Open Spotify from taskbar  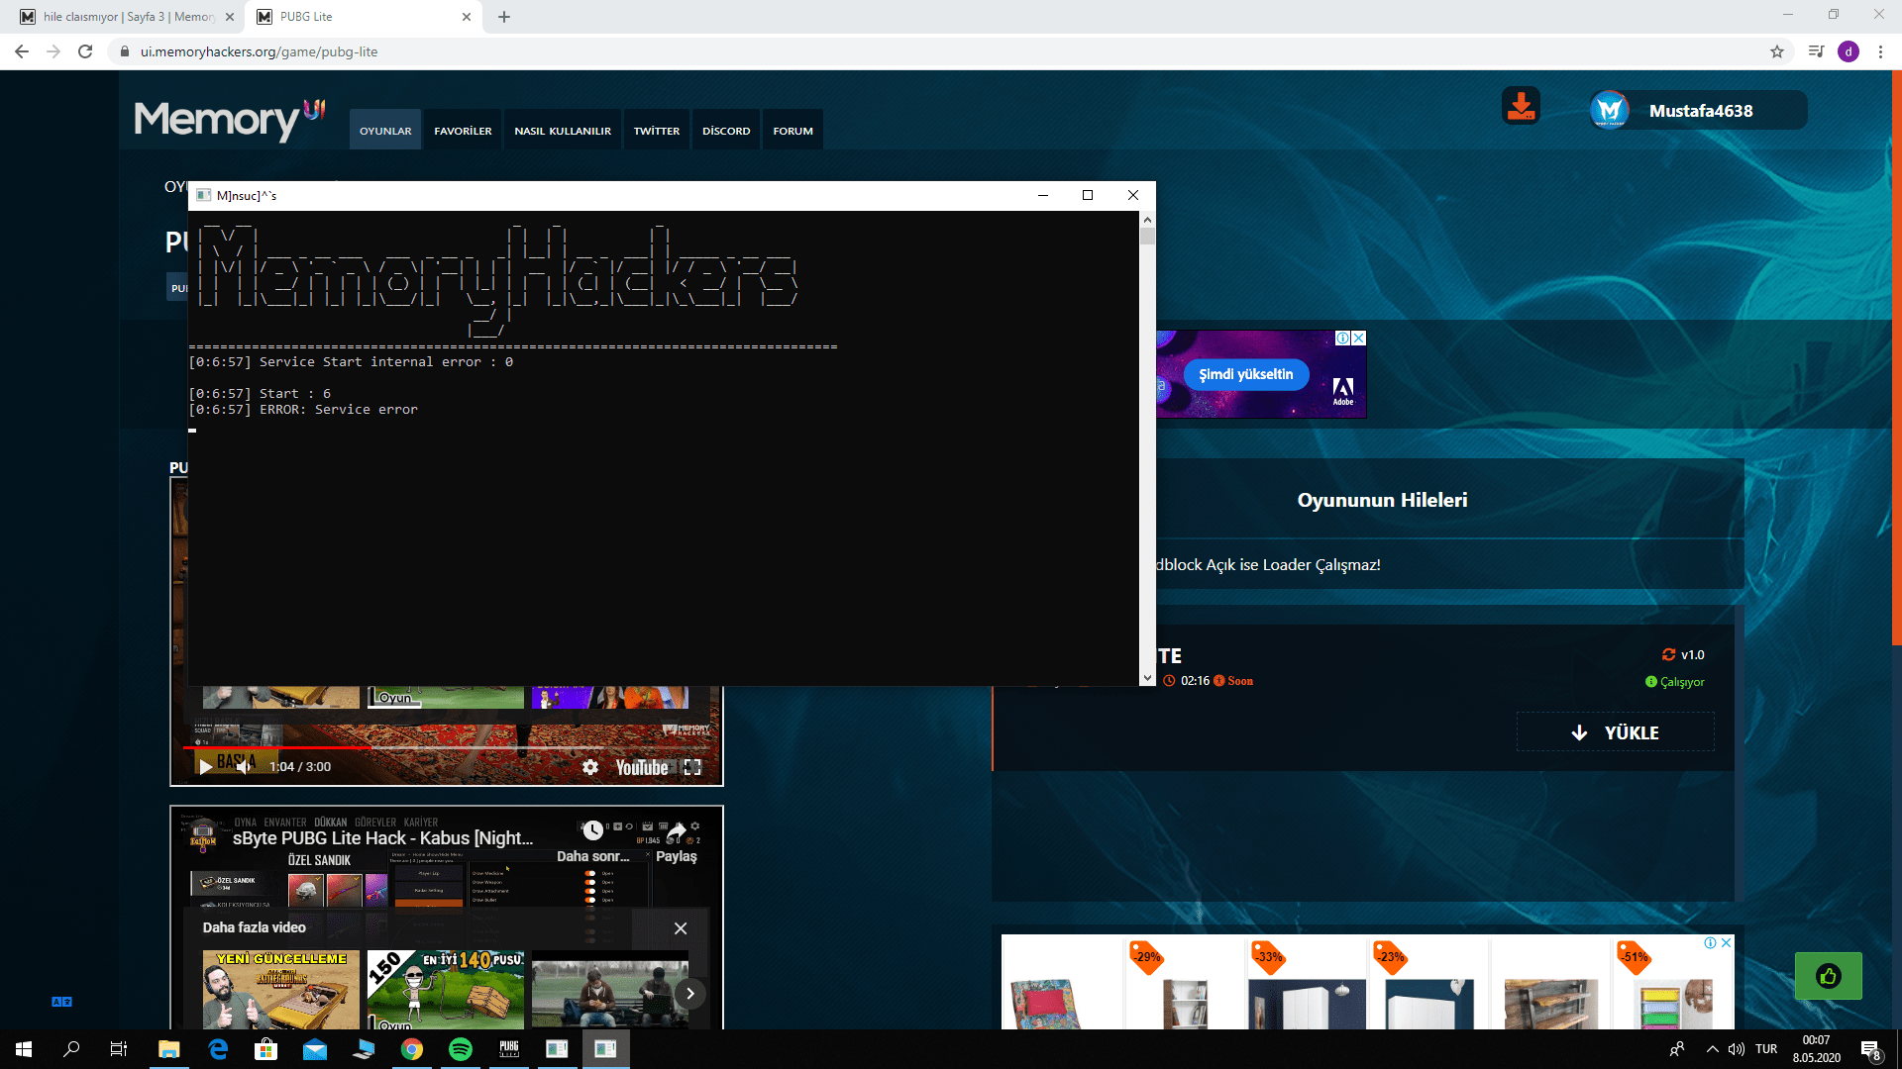tap(461, 1049)
